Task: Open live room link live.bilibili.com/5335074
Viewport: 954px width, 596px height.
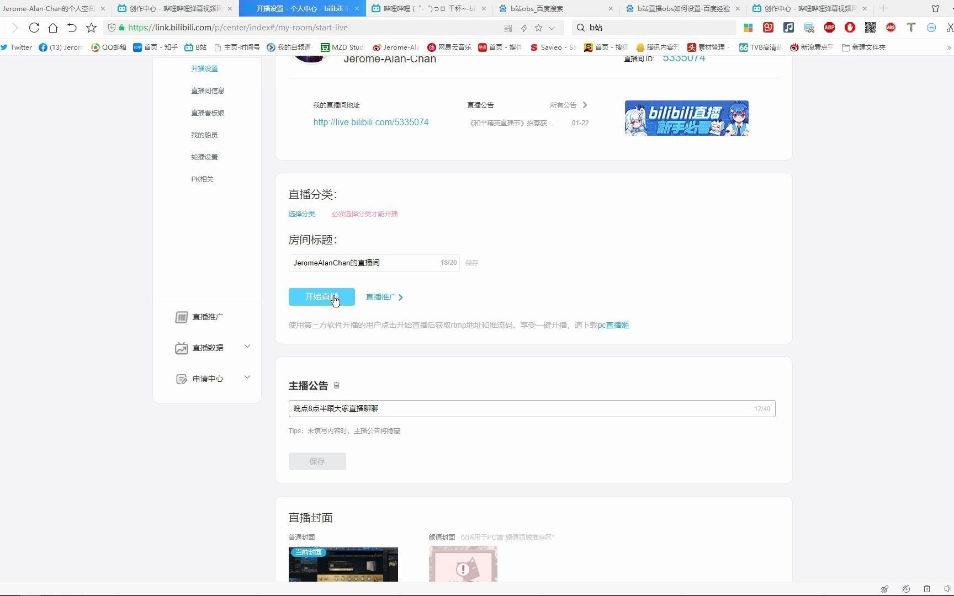Action: click(x=371, y=123)
